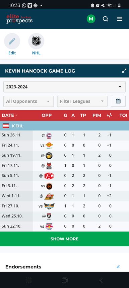The image size is (129, 288).
Task: Open the calendar date filter icon
Action: click(118, 101)
